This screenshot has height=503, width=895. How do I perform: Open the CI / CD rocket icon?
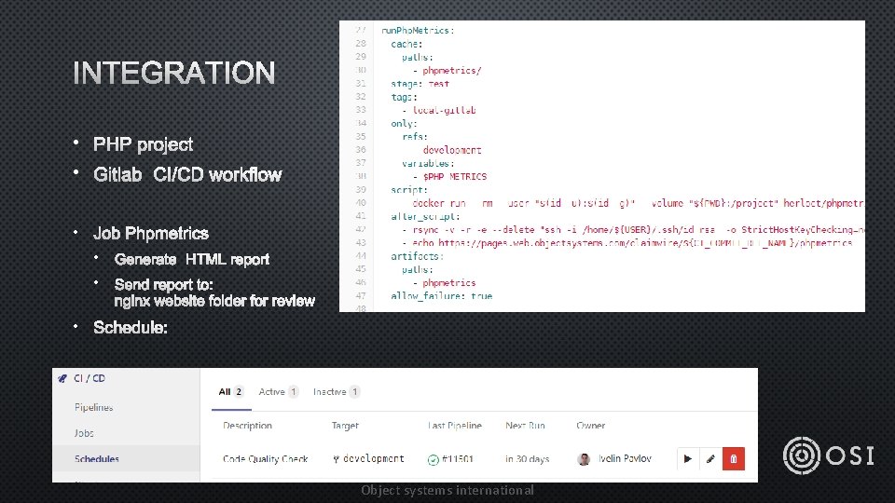coord(62,378)
